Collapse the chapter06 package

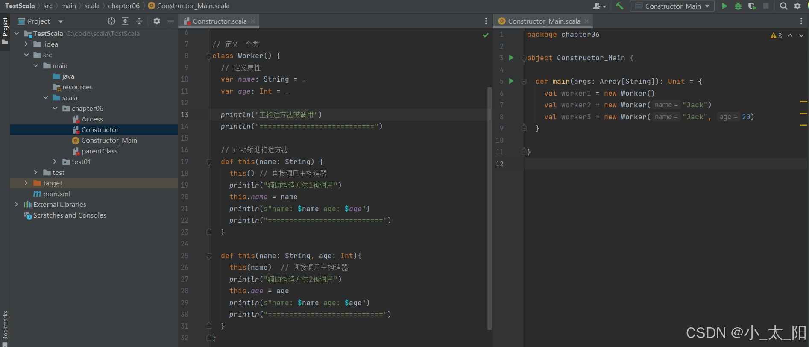click(55, 108)
